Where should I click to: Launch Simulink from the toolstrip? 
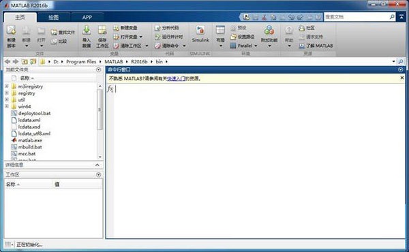point(200,34)
